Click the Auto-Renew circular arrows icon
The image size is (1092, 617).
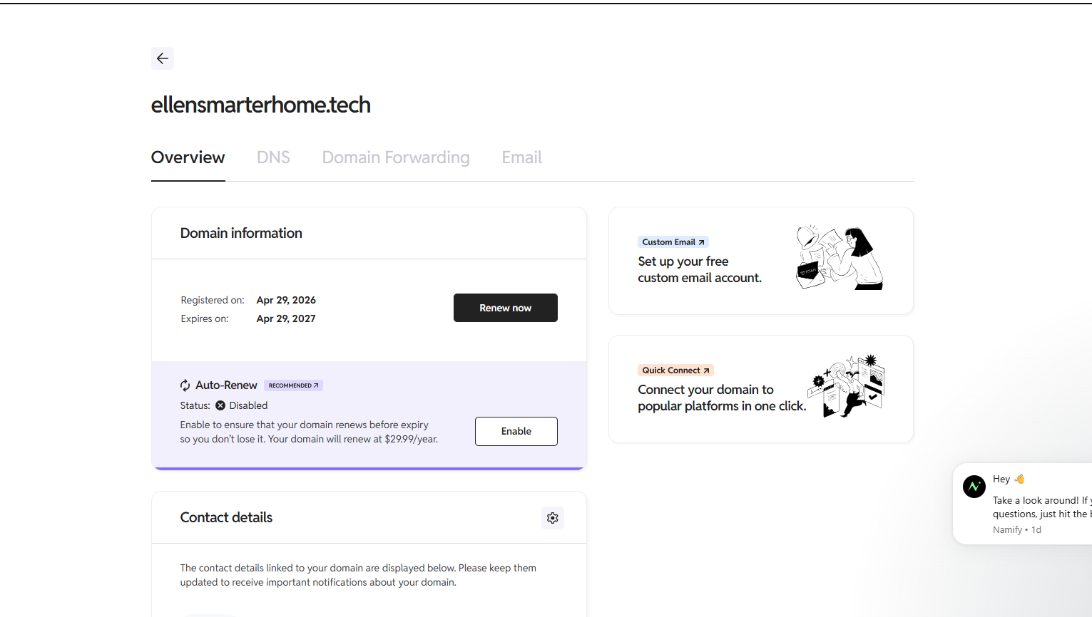185,385
